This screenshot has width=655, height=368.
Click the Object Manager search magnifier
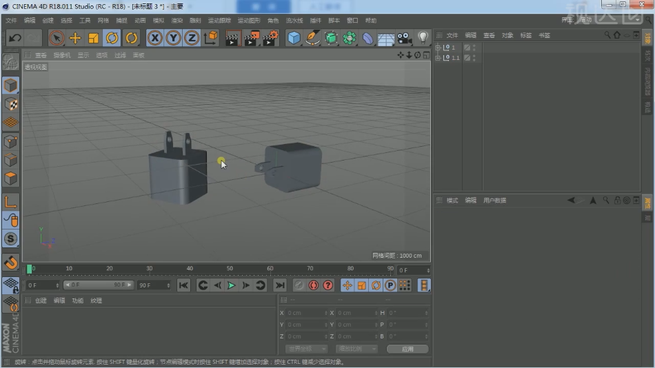tap(607, 35)
